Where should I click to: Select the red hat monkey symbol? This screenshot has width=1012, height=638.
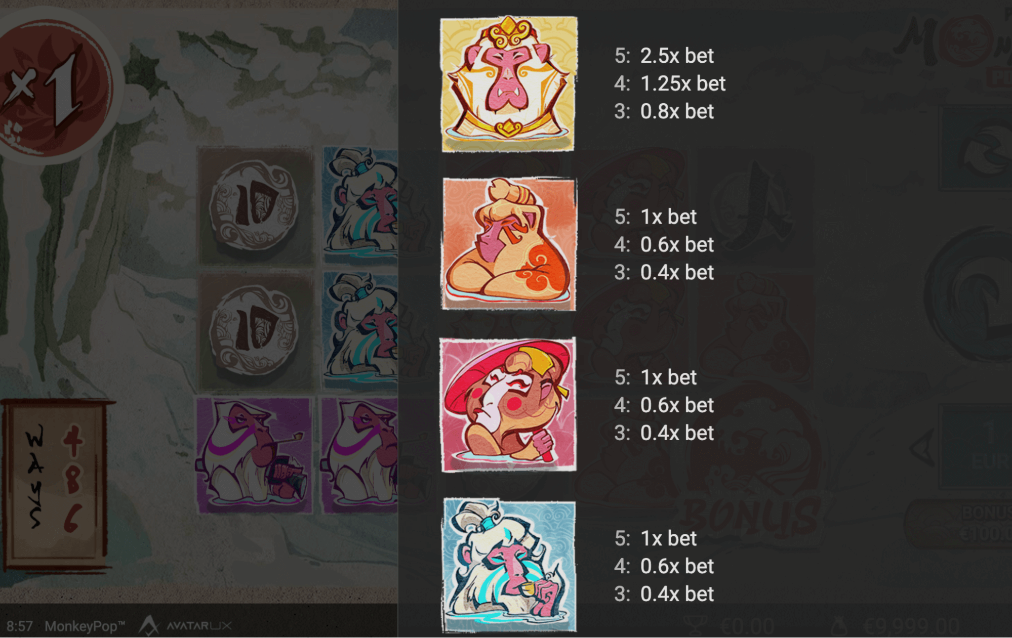[508, 405]
